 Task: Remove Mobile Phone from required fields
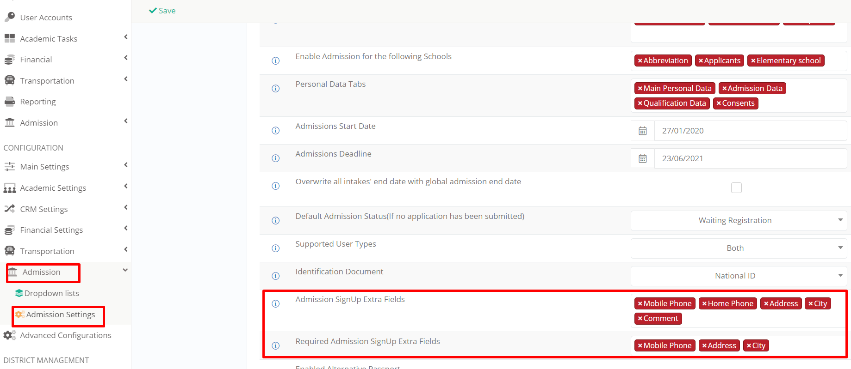640,346
